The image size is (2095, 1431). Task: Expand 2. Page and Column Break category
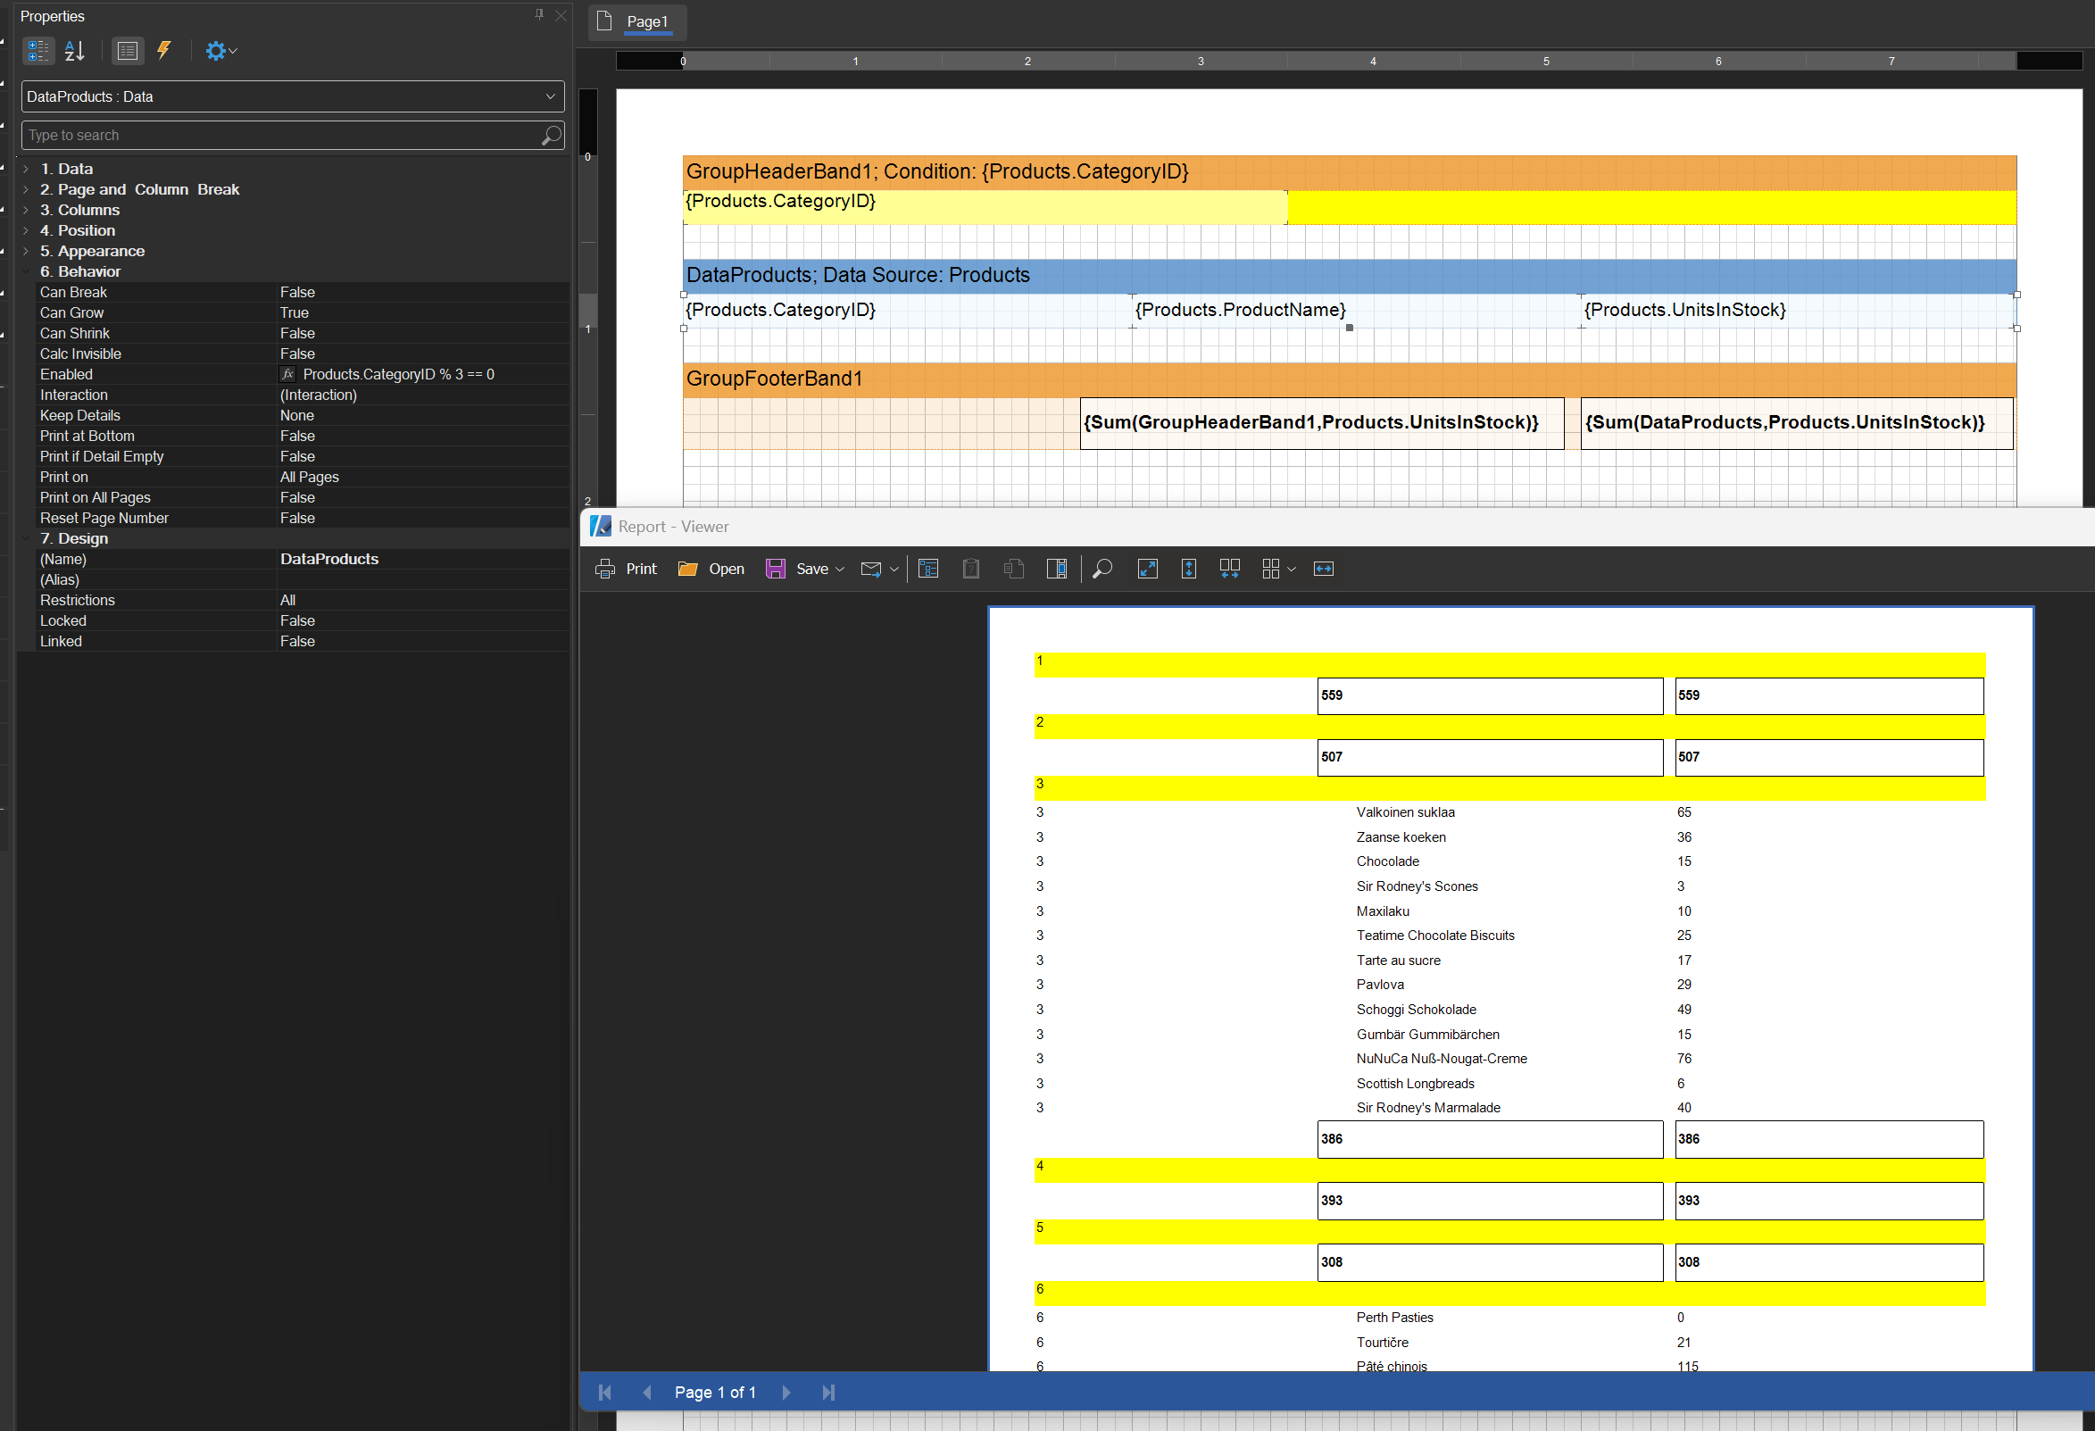tap(26, 189)
